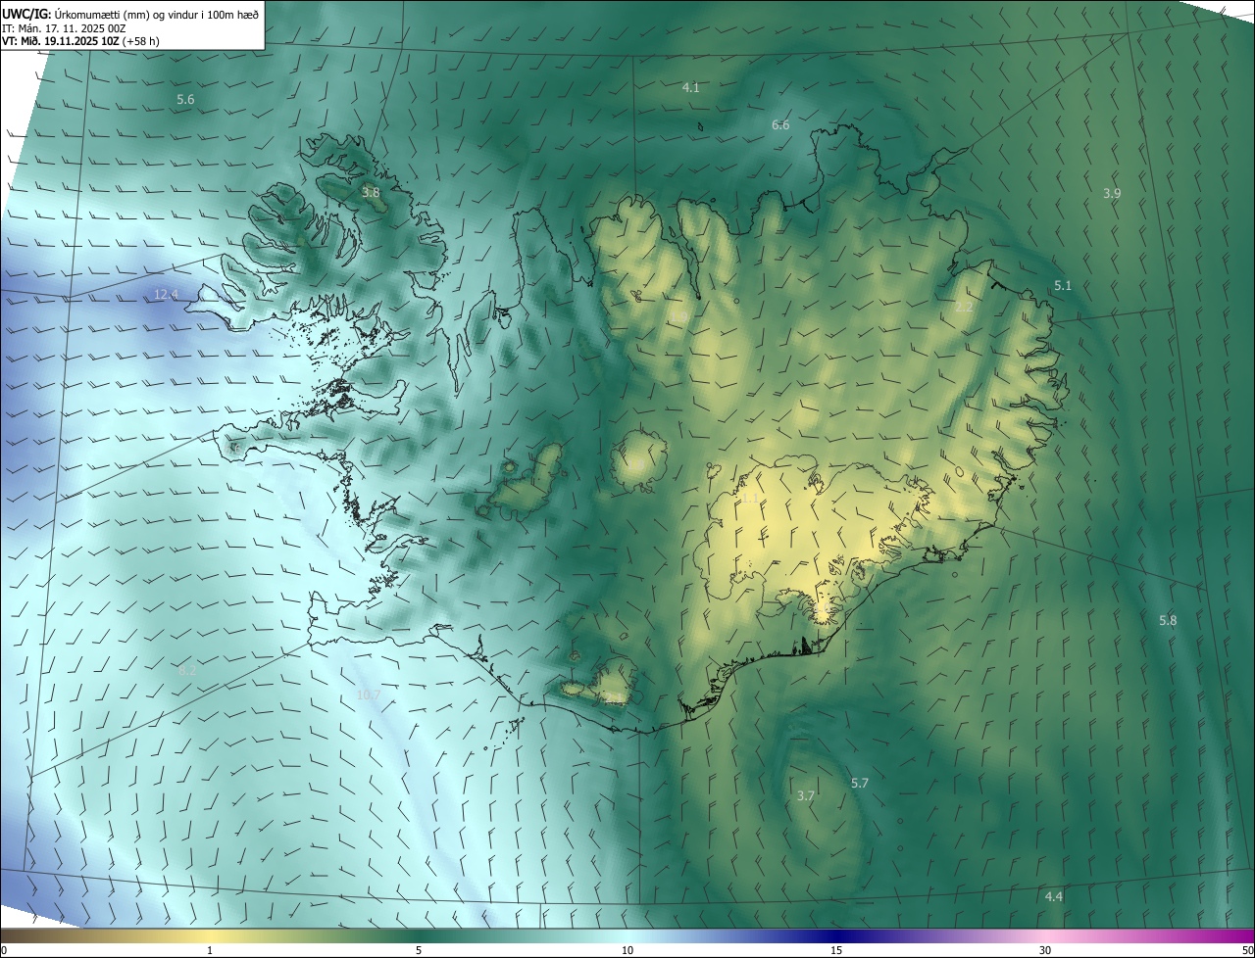1255x958 pixels.
Task: Click the 10.7 value label southwest of Iceland
Action: [x=368, y=695]
